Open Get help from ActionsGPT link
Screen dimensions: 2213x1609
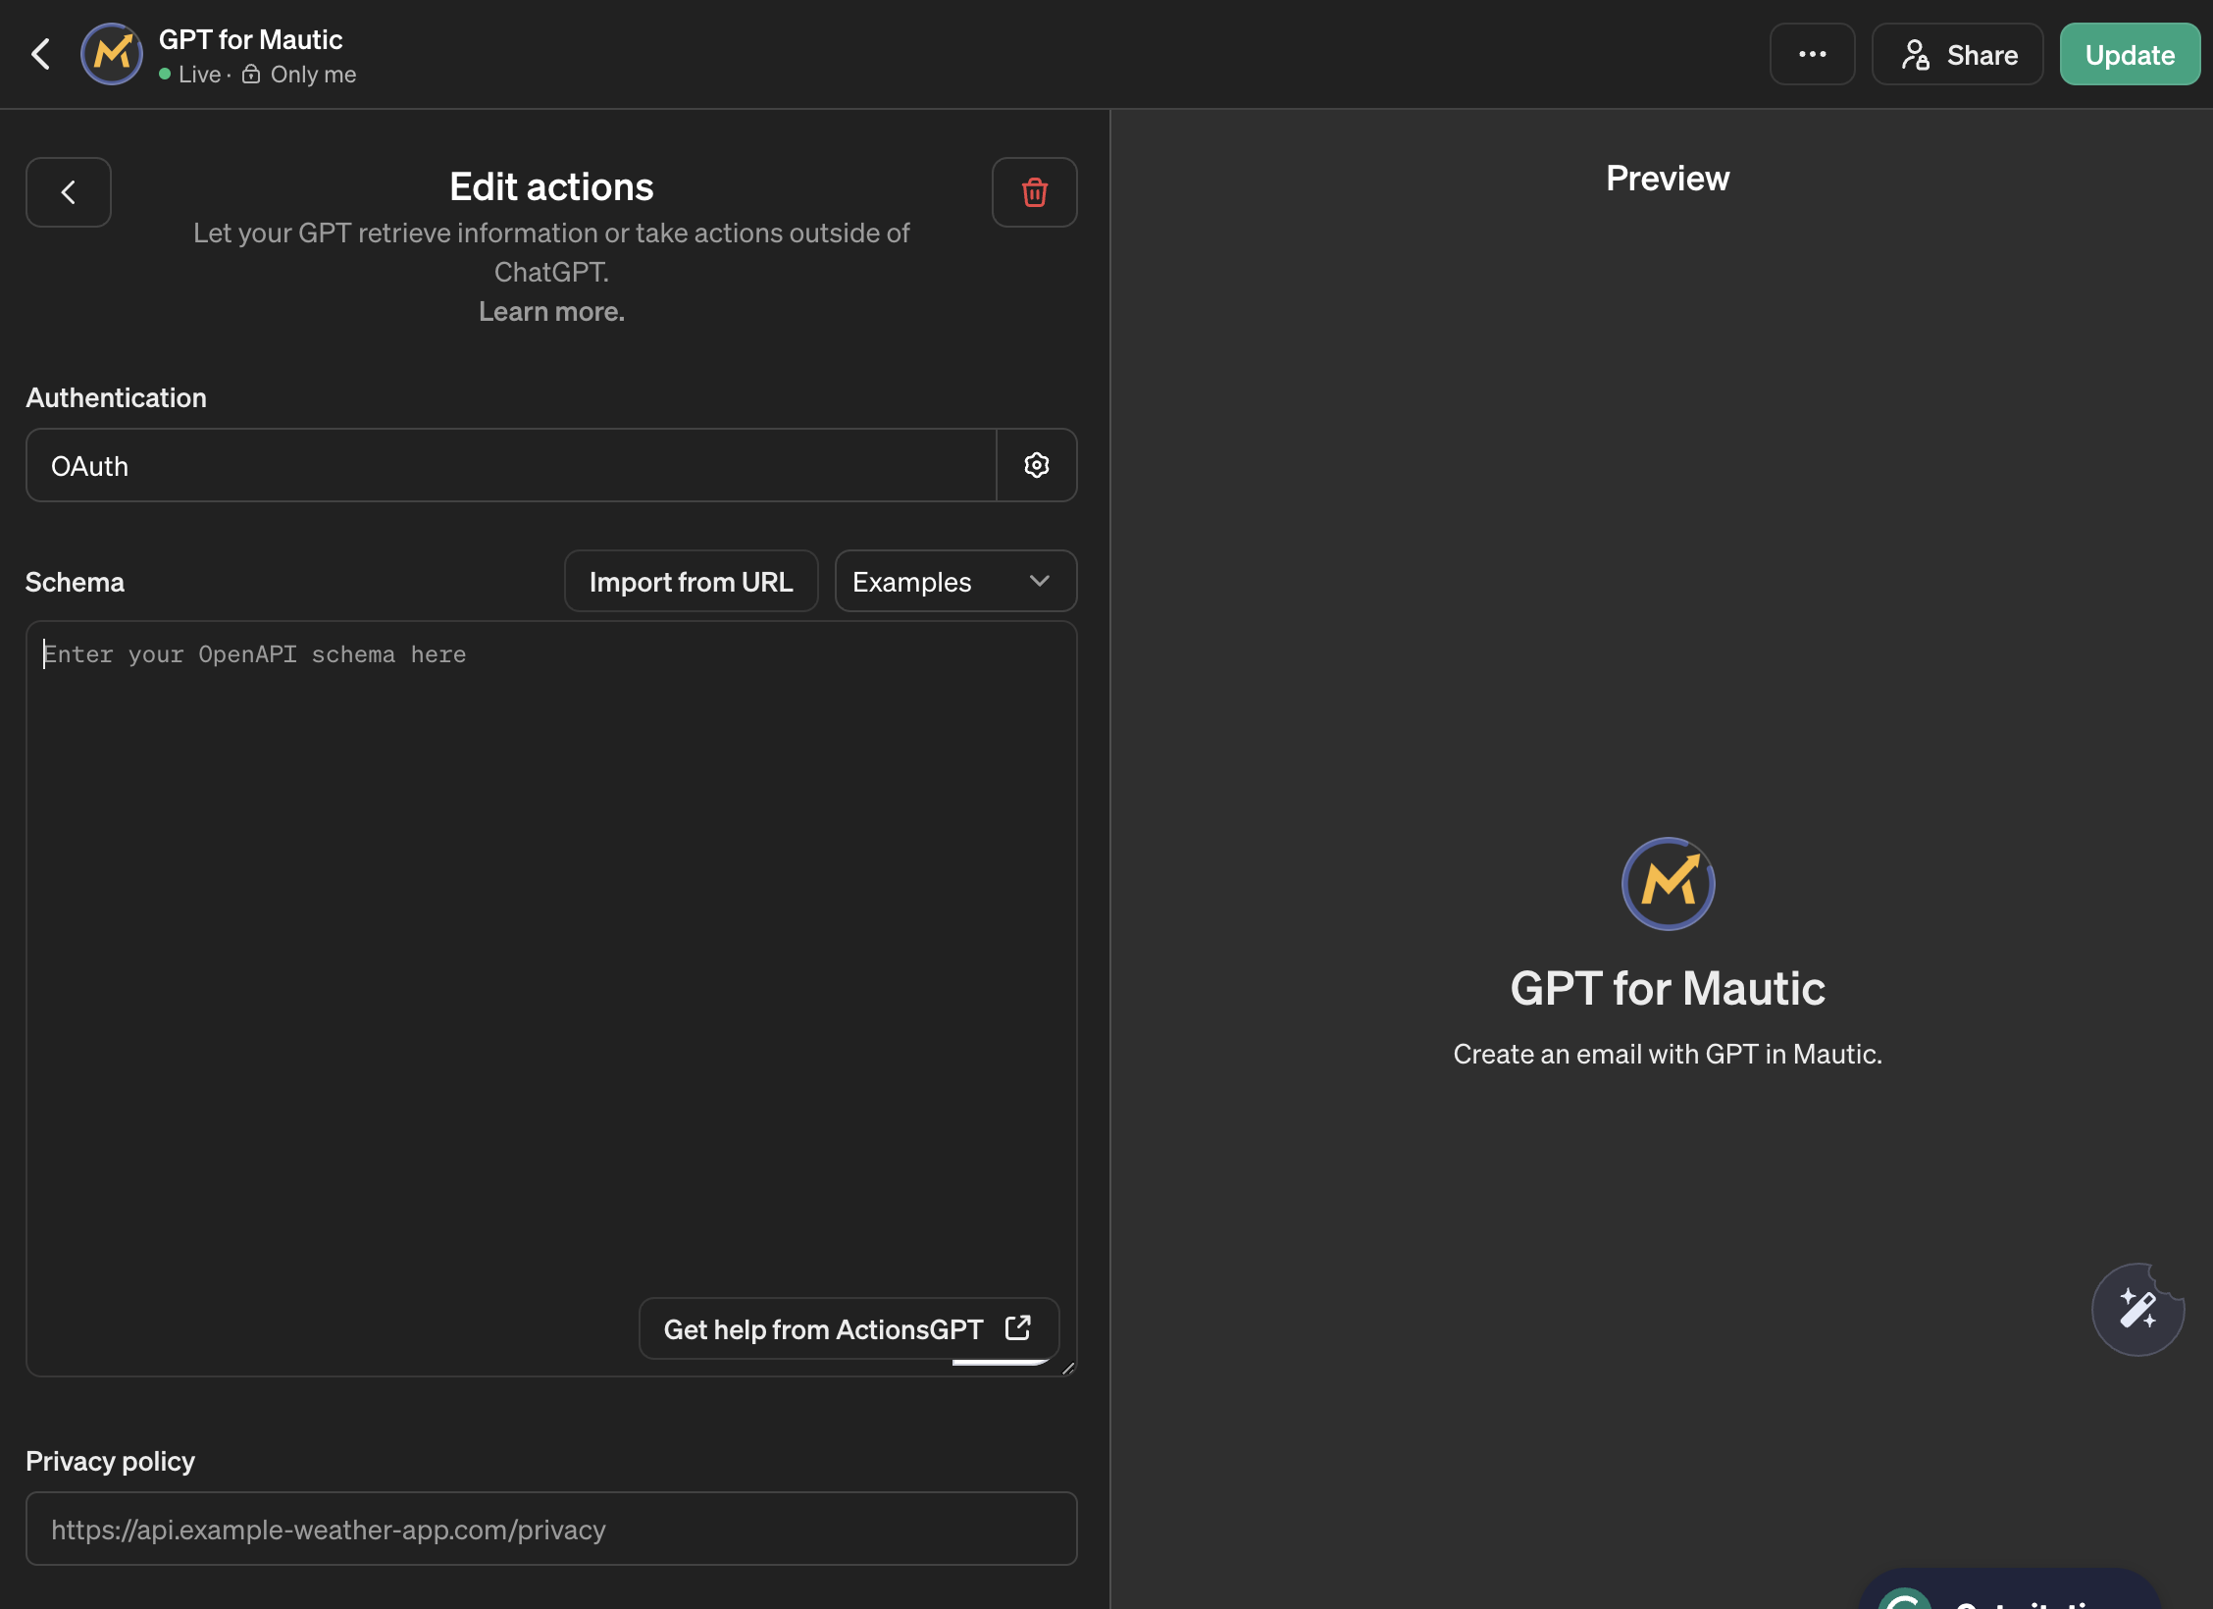(x=848, y=1329)
